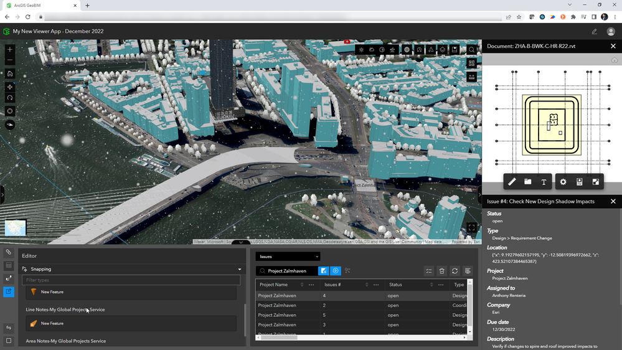Open the sunny weather setting
Image resolution: width=622 pixels, height=350 pixels.
361,50
